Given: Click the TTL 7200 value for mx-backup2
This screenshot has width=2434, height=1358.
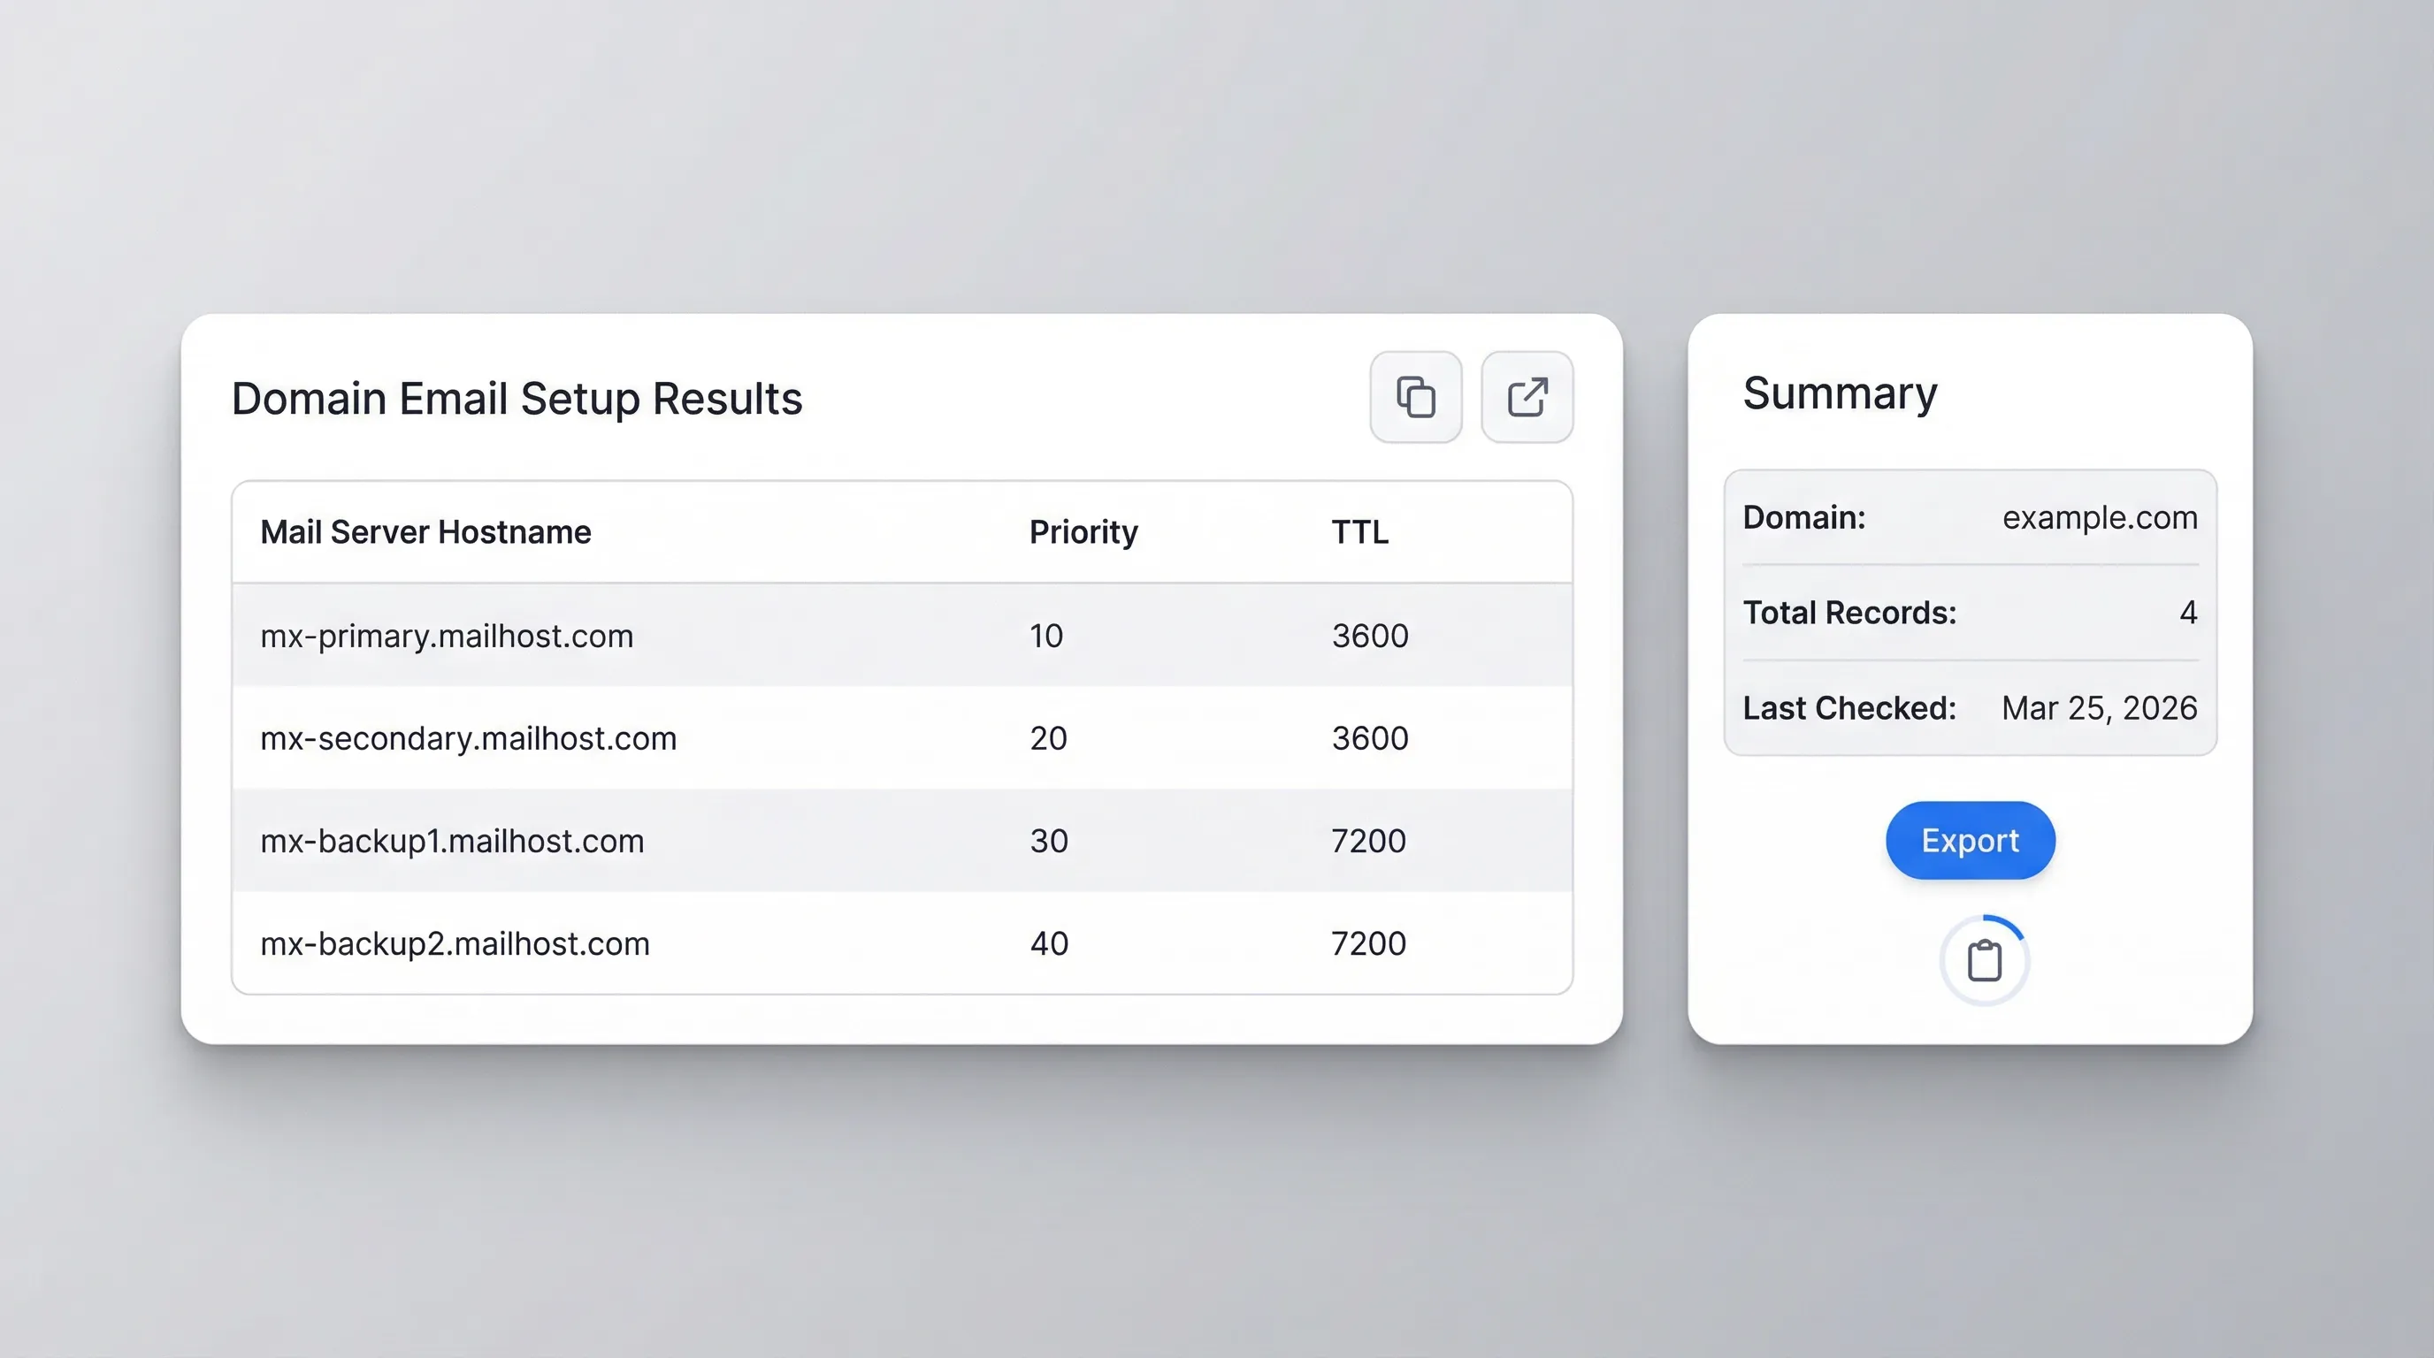Looking at the screenshot, I should [x=1368, y=943].
